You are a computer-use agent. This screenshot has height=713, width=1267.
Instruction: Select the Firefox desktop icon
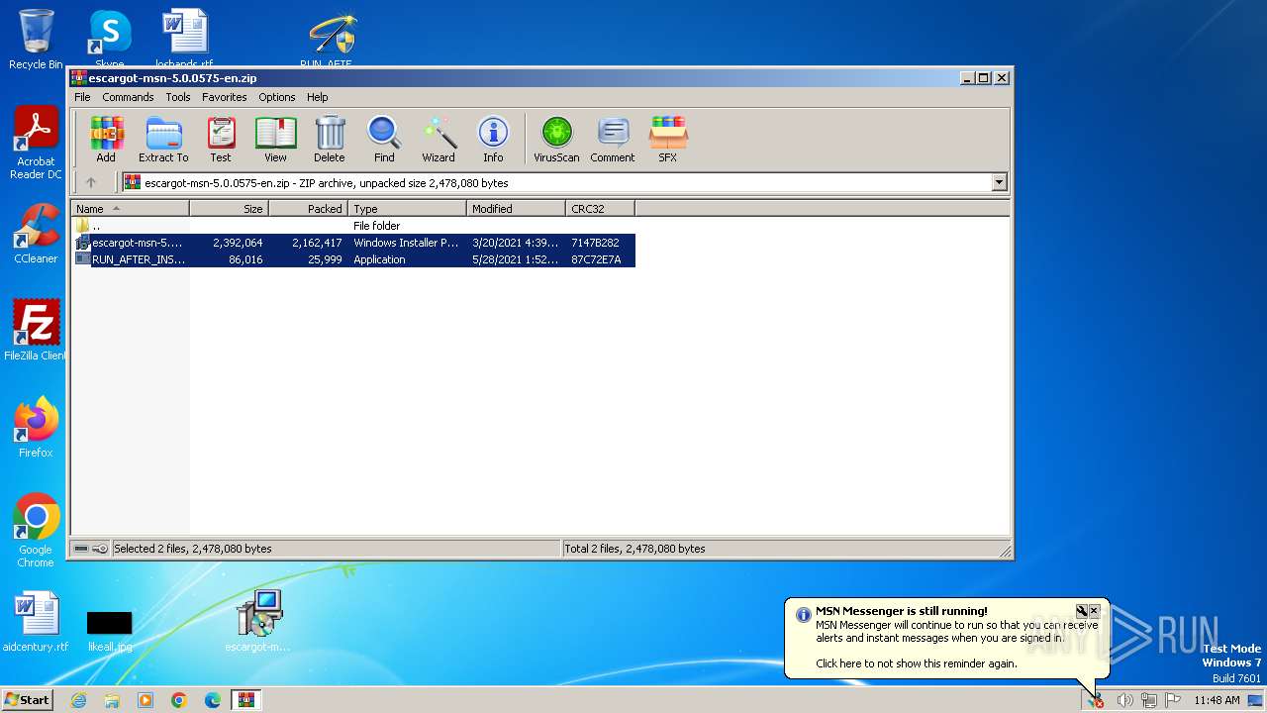tap(36, 428)
